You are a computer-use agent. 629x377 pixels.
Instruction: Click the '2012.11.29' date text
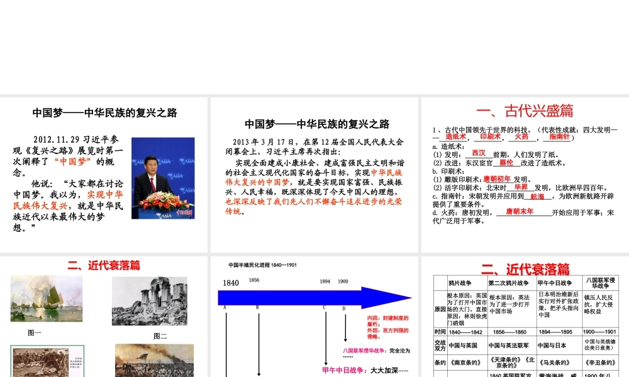57,139
